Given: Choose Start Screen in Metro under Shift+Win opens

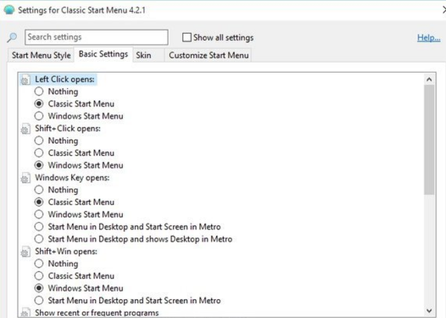Looking at the screenshot, I should coord(39,300).
